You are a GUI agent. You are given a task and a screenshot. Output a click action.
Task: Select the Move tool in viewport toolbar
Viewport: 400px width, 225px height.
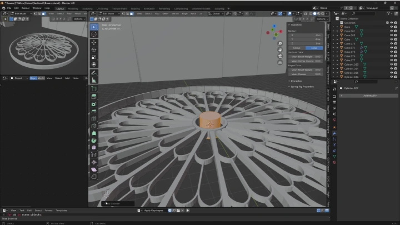[x=94, y=43]
